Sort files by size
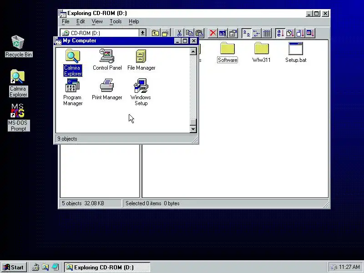Image resolution: width=364 pixels, height=273 pixels. click(300, 33)
